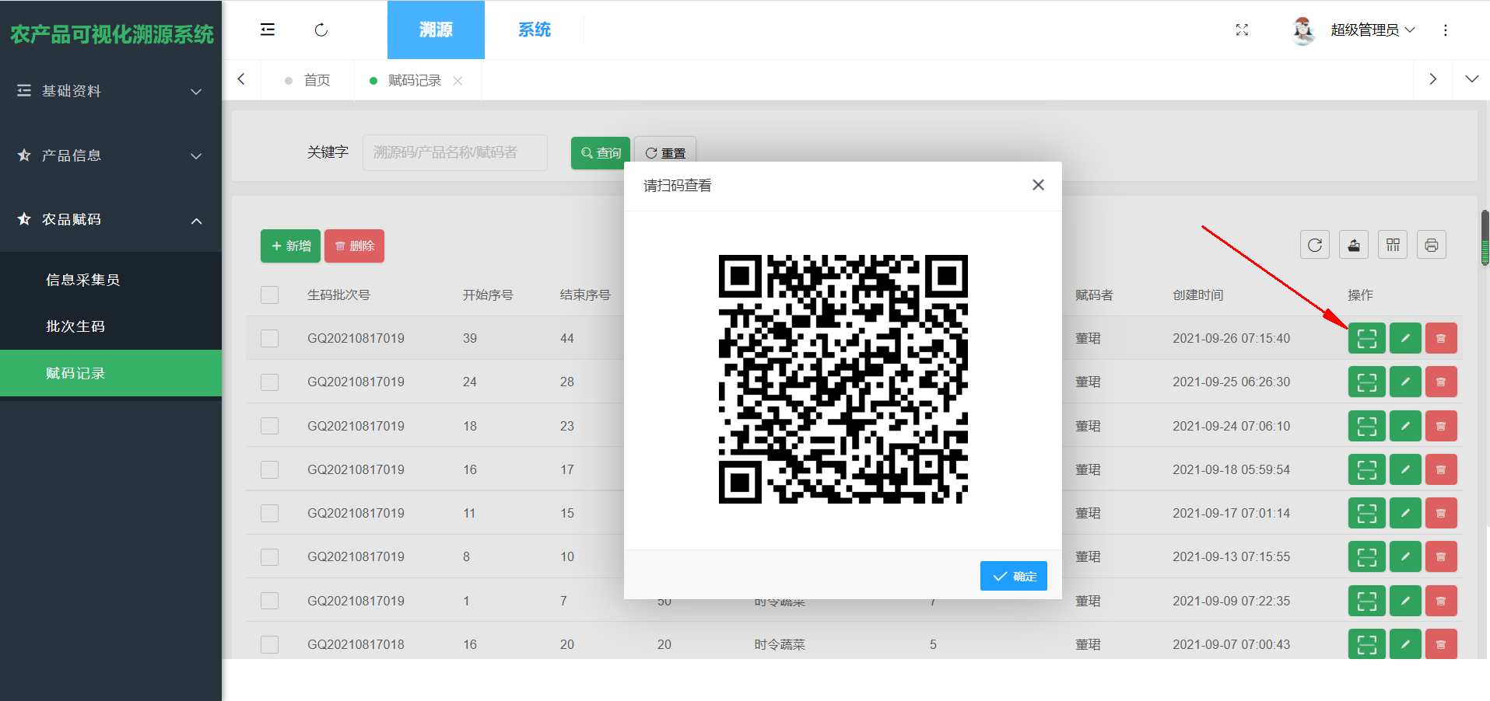Click the 生码批次号 column header

click(x=338, y=295)
